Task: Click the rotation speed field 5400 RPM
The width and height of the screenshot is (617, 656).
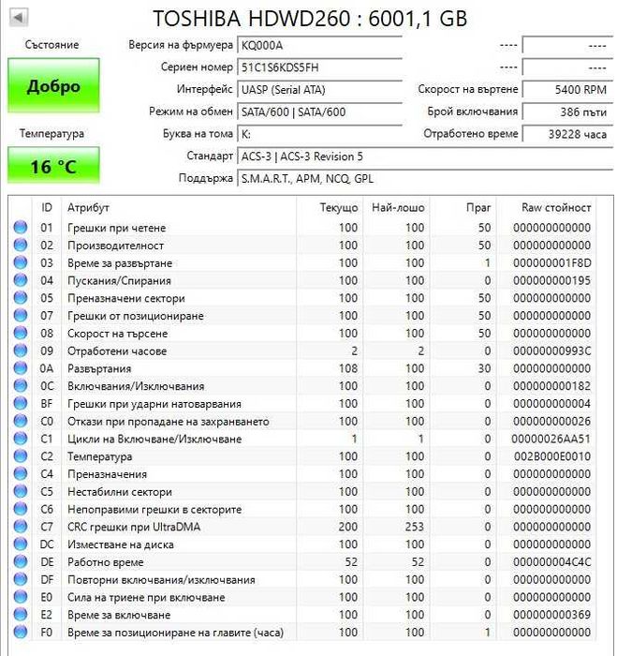Action: coord(567,90)
